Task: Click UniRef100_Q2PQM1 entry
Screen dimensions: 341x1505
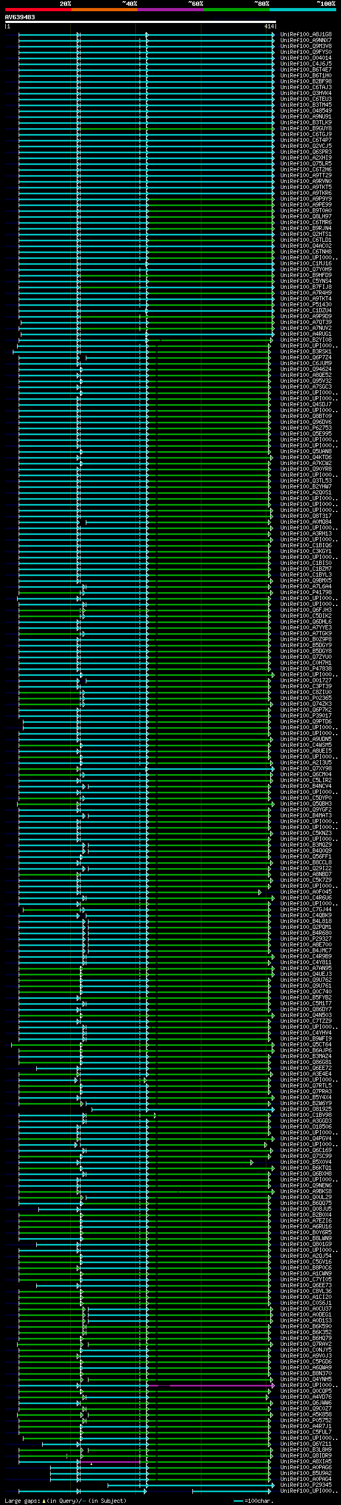Action: click(x=306, y=927)
